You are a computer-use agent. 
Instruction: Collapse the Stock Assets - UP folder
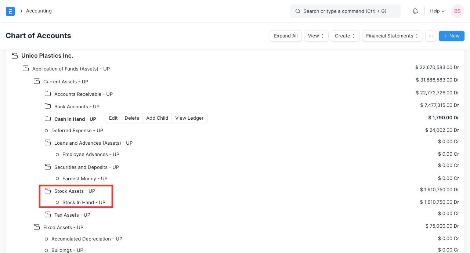(48, 191)
